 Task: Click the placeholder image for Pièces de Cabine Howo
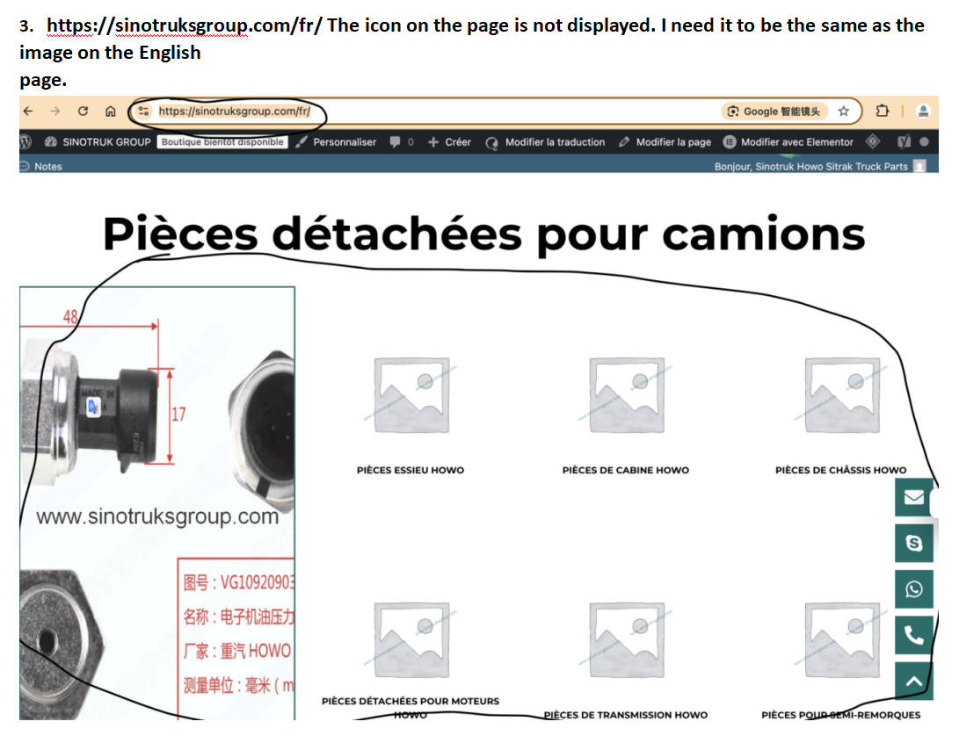point(627,395)
